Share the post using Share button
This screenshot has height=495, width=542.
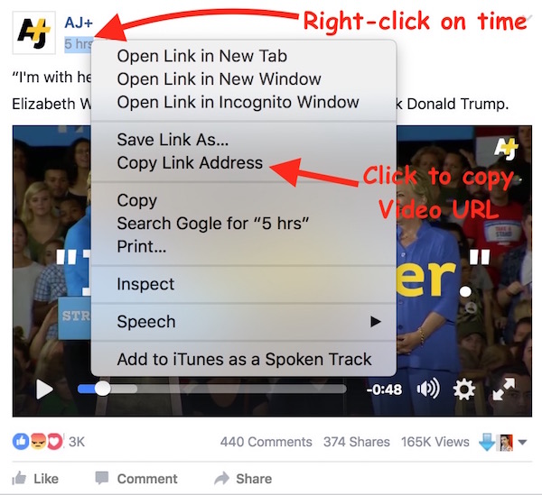pos(243,479)
